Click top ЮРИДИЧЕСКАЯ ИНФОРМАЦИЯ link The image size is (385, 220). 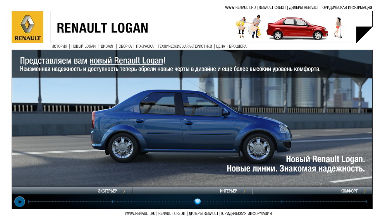[x=347, y=8]
